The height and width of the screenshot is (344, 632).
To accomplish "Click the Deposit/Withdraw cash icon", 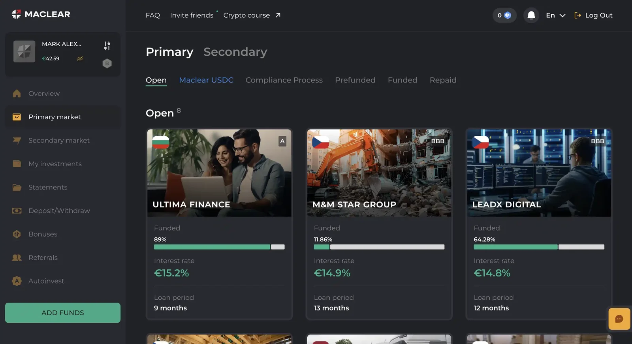I will point(17,211).
